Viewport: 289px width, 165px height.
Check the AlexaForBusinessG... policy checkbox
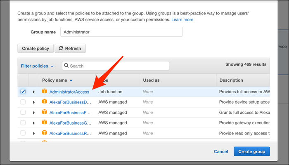23,123
